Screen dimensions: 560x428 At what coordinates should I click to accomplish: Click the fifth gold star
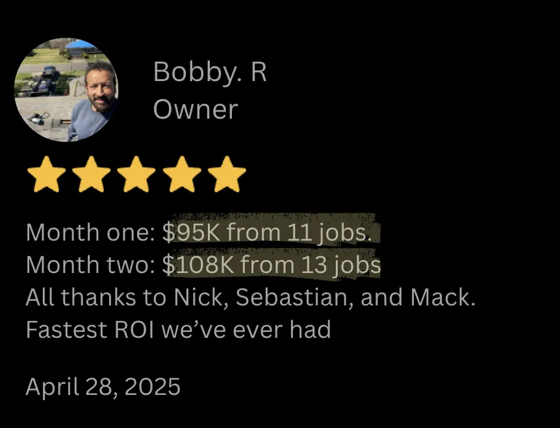click(227, 174)
